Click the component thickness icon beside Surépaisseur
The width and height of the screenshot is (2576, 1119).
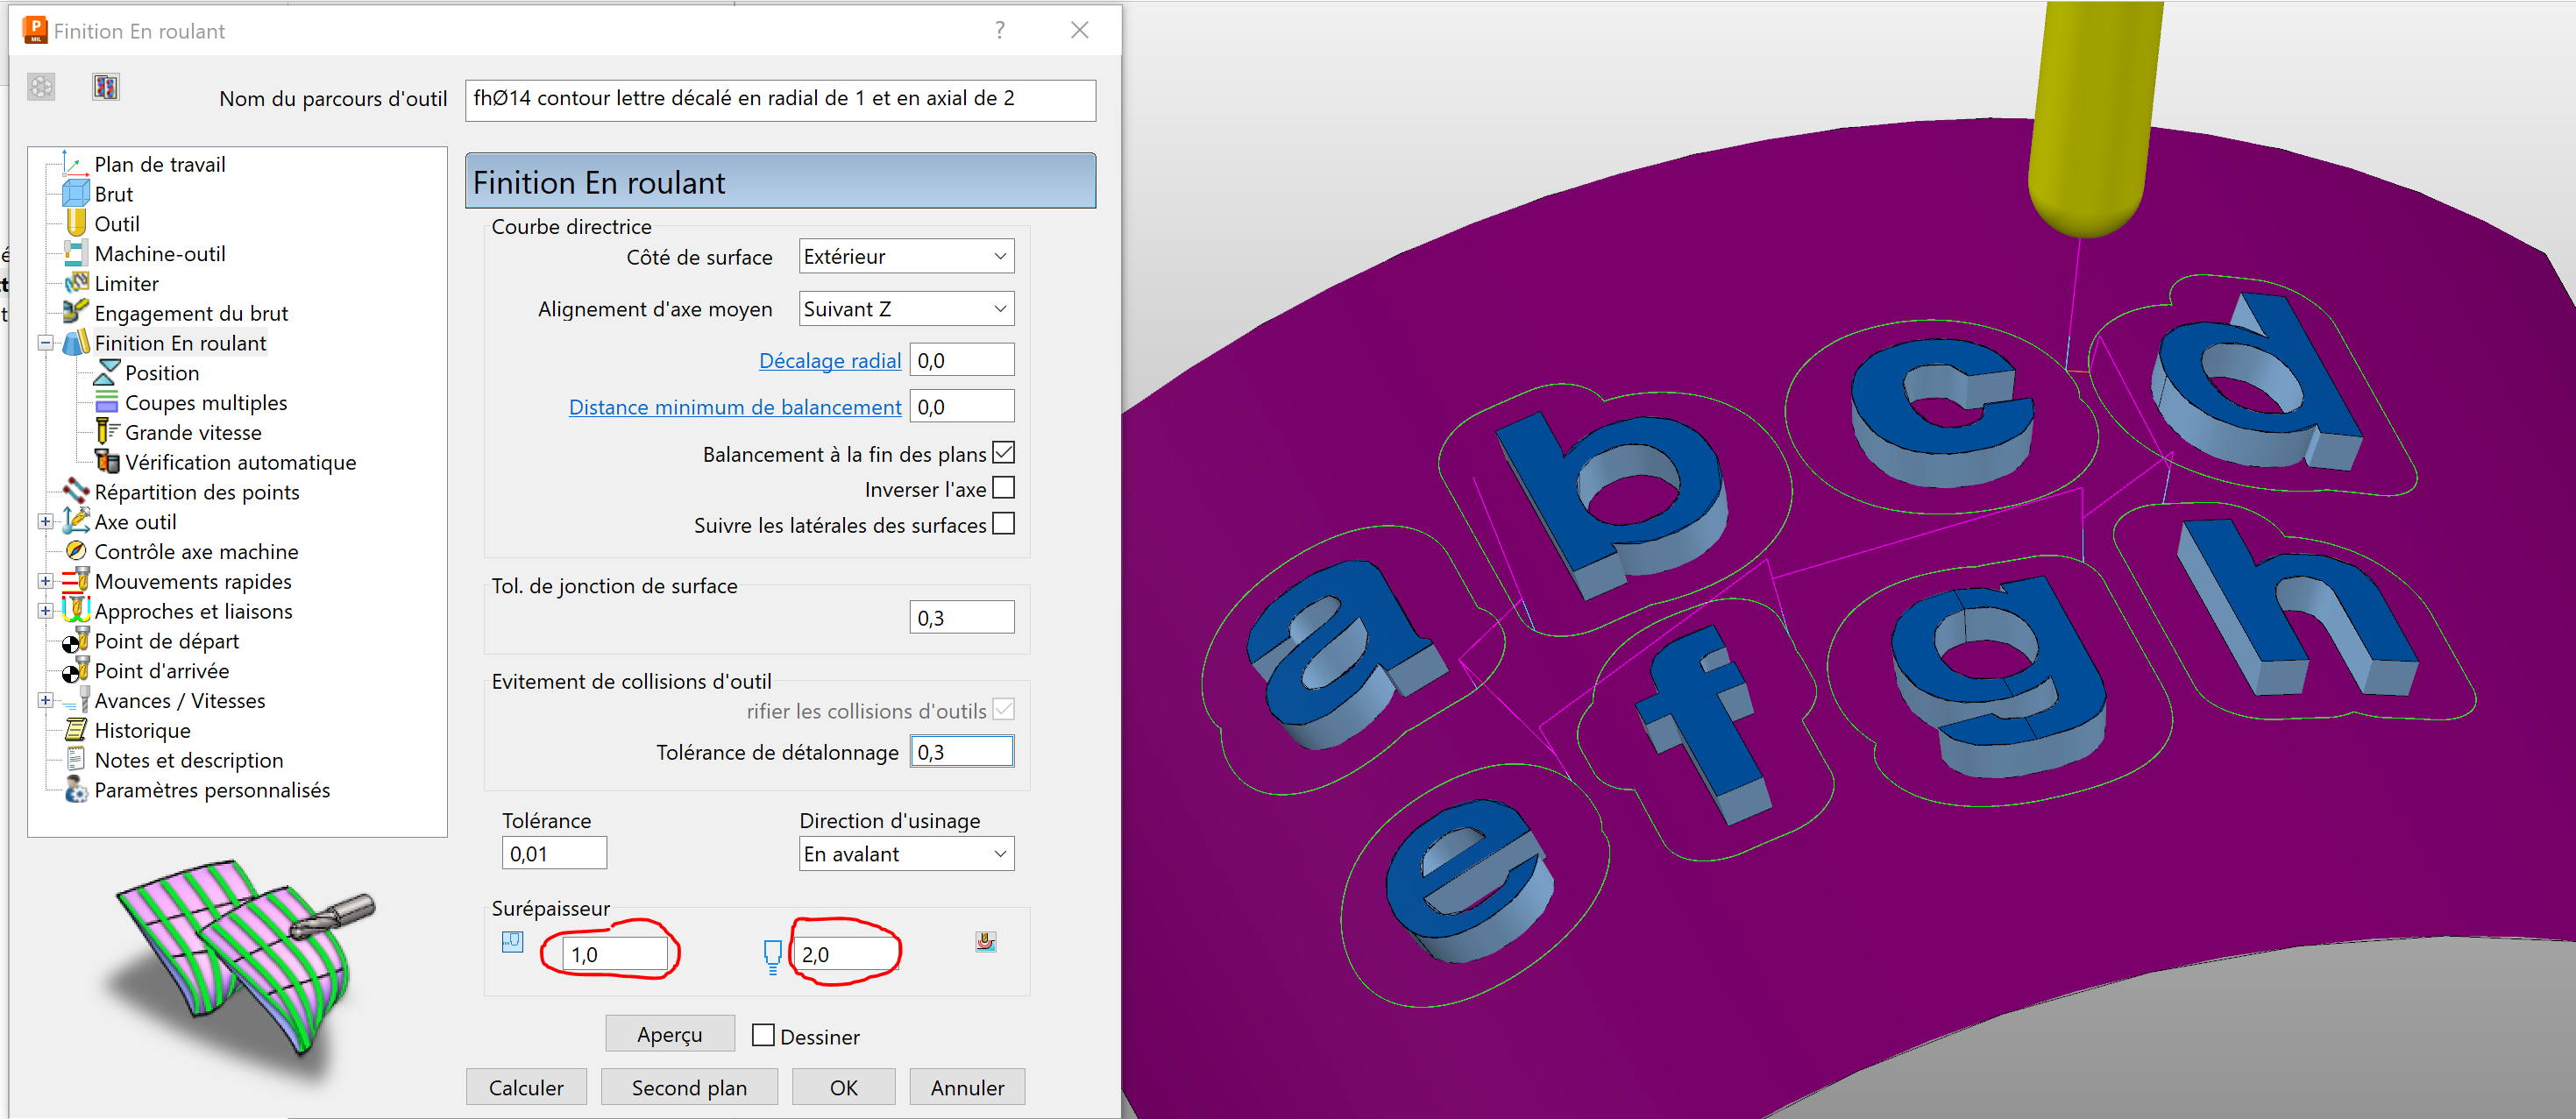(985, 941)
